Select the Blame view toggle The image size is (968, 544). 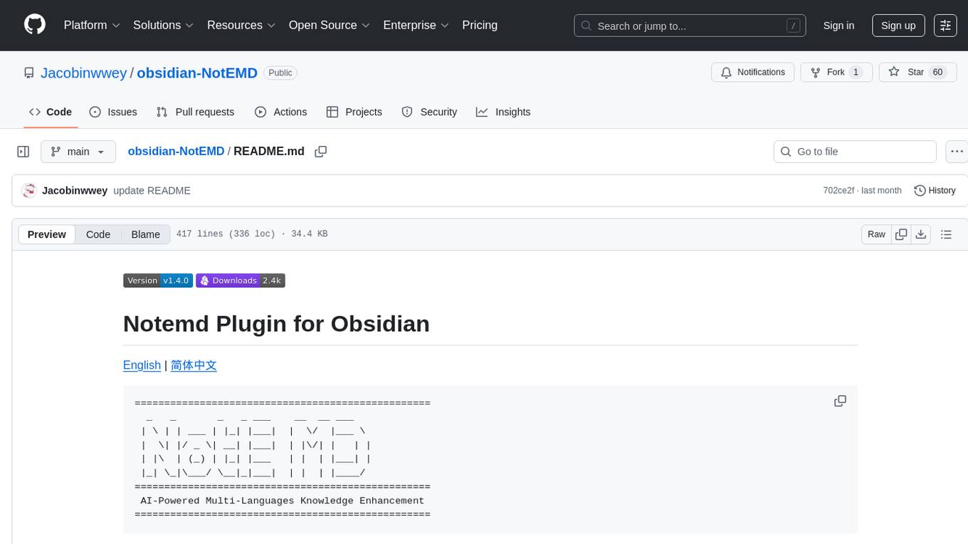coord(145,234)
